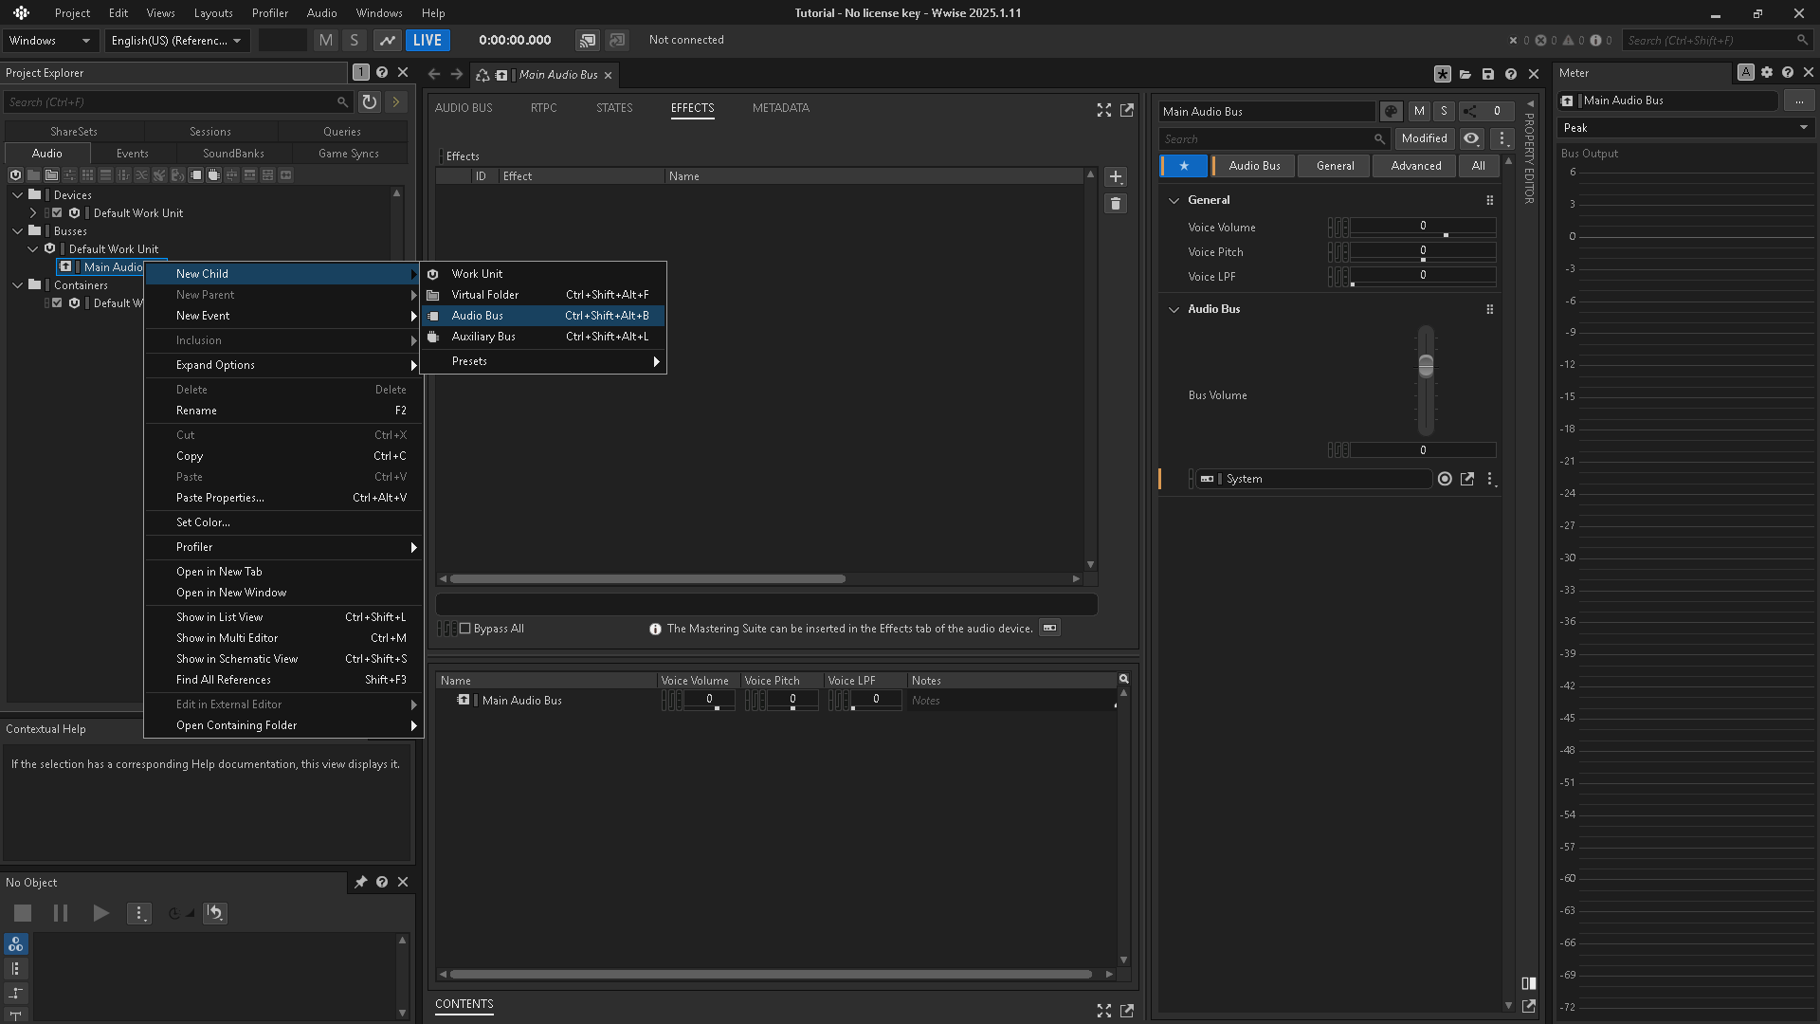Click the Play button in transport
This screenshot has height=1024, width=1820.
pyautogui.click(x=100, y=913)
